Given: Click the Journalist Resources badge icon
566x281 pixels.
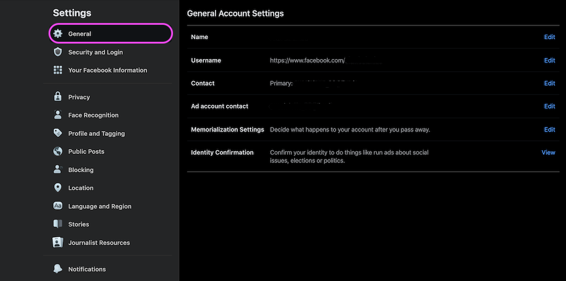Looking at the screenshot, I should [x=57, y=242].
